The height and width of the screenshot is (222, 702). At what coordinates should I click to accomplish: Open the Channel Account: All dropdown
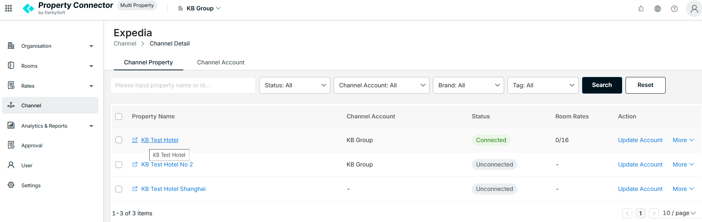click(x=382, y=85)
